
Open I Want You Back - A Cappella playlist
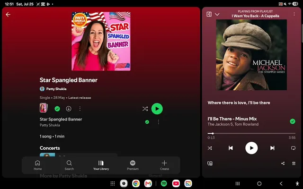coord(255,16)
